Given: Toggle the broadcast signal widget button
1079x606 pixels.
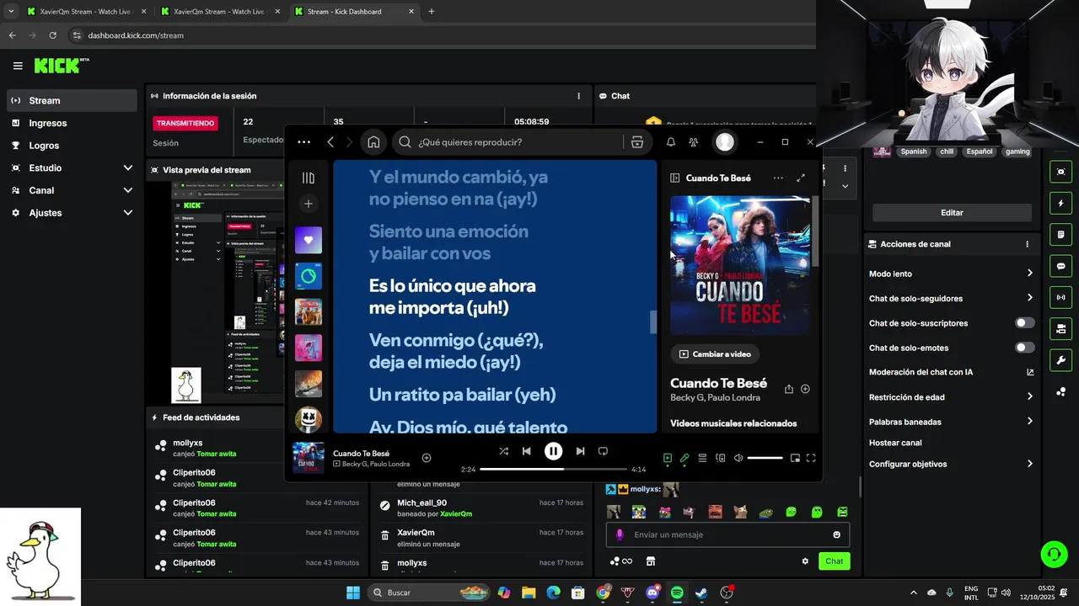Looking at the screenshot, I should [1060, 297].
